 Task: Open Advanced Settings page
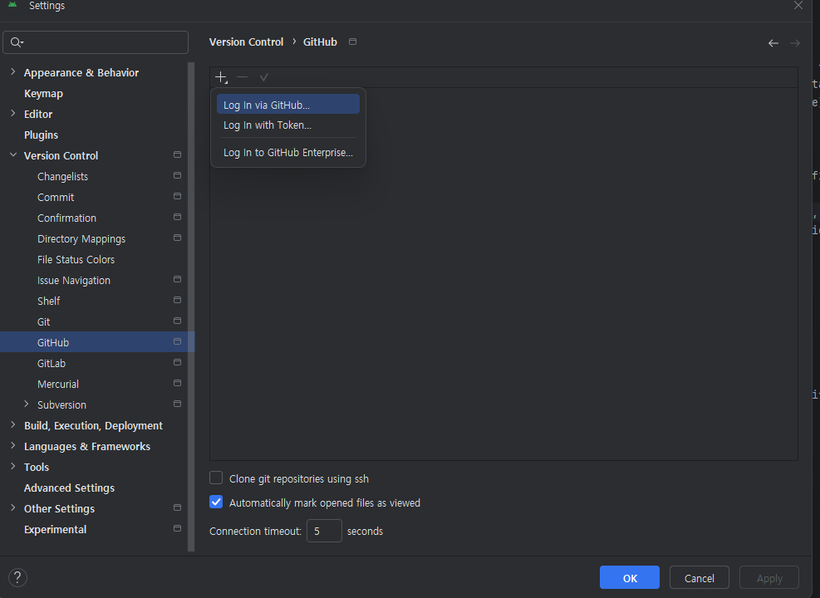pyautogui.click(x=69, y=488)
